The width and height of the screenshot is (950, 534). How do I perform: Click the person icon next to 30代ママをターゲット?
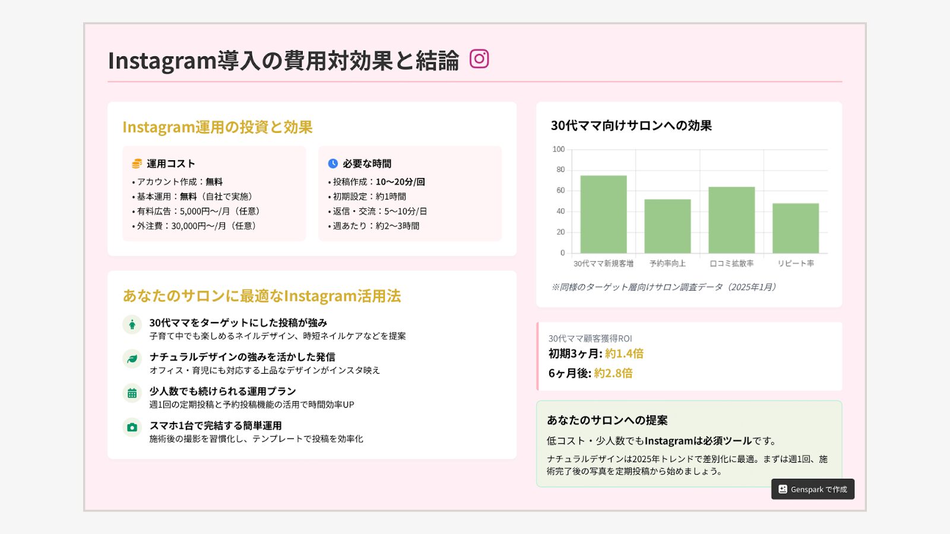coord(132,325)
